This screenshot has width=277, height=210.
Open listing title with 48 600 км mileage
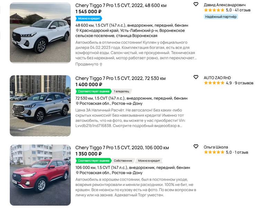pyautogui.click(x=121, y=5)
